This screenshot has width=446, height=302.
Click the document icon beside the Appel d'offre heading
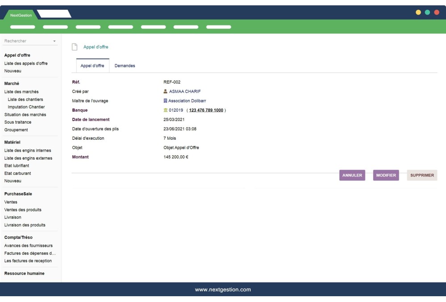click(x=75, y=46)
